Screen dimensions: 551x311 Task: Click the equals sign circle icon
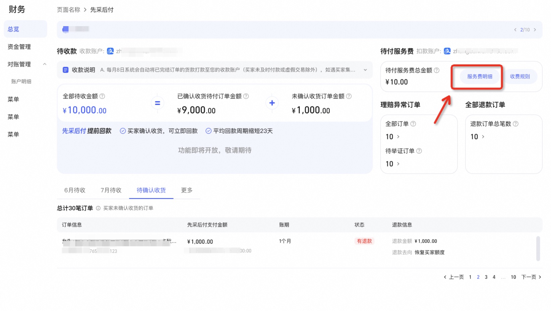158,103
